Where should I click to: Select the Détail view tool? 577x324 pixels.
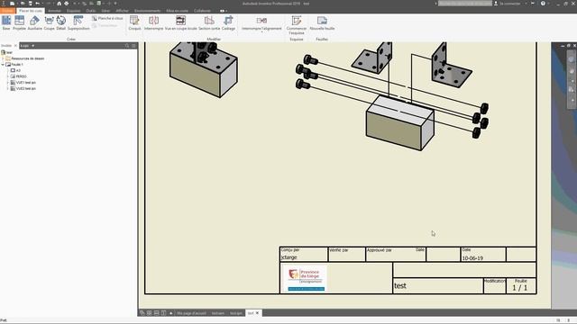coord(61,22)
